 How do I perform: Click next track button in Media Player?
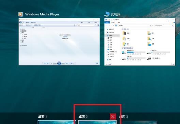coord(63,63)
